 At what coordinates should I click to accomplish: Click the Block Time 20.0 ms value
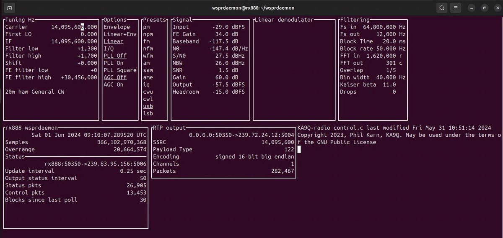394,41
